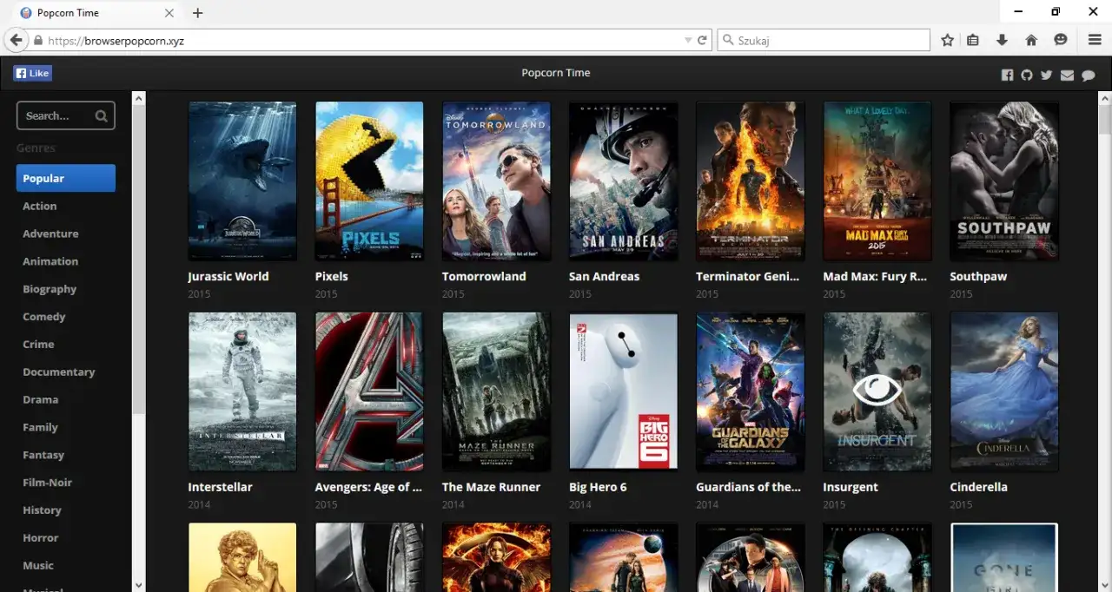Select the Comedy genre in sidebar
The width and height of the screenshot is (1112, 592).
coord(44,317)
